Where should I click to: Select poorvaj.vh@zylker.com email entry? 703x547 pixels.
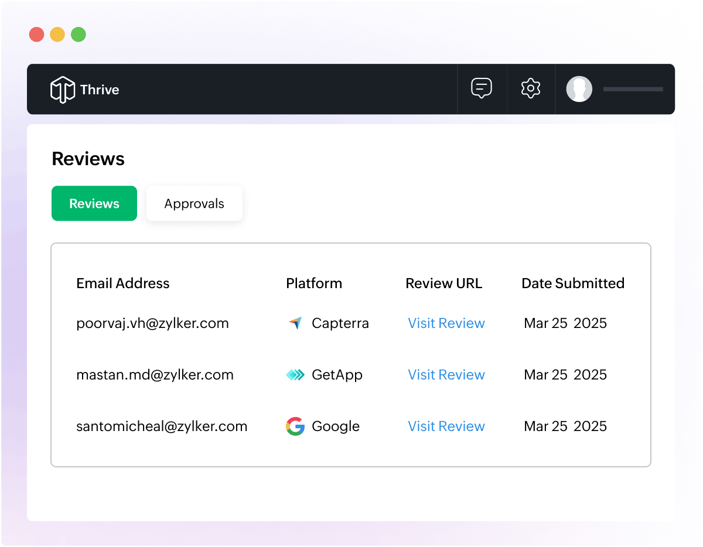(x=152, y=323)
